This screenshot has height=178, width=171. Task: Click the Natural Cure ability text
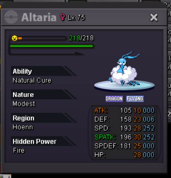pyautogui.click(x=32, y=80)
